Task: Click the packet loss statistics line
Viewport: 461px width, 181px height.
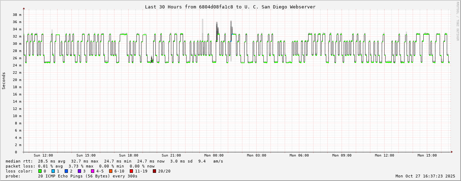Action: pos(80,166)
